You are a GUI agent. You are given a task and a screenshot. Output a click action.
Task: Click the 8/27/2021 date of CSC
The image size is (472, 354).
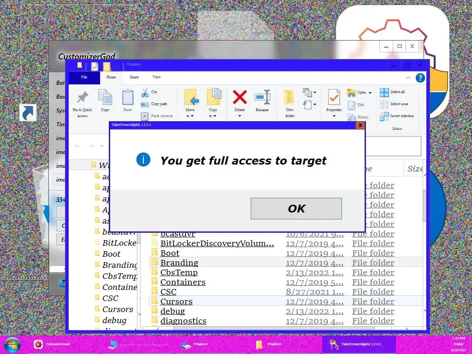coord(314,292)
